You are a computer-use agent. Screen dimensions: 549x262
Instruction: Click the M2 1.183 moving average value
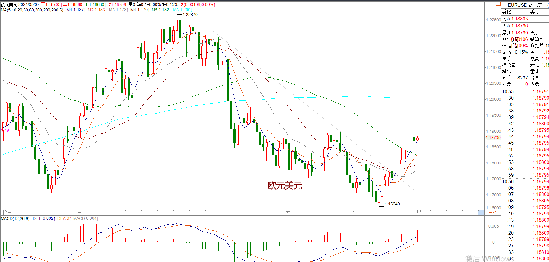point(97,10)
